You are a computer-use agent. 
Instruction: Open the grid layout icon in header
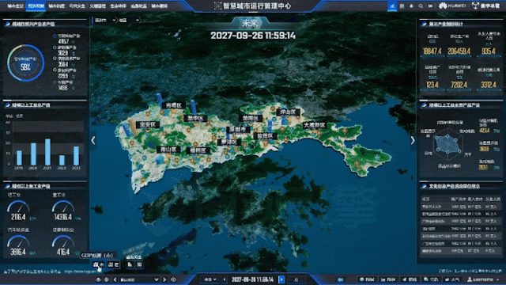pos(402,6)
